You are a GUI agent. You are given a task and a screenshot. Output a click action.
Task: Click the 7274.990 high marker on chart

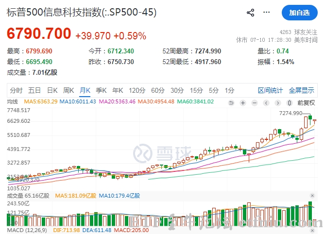click(291, 113)
